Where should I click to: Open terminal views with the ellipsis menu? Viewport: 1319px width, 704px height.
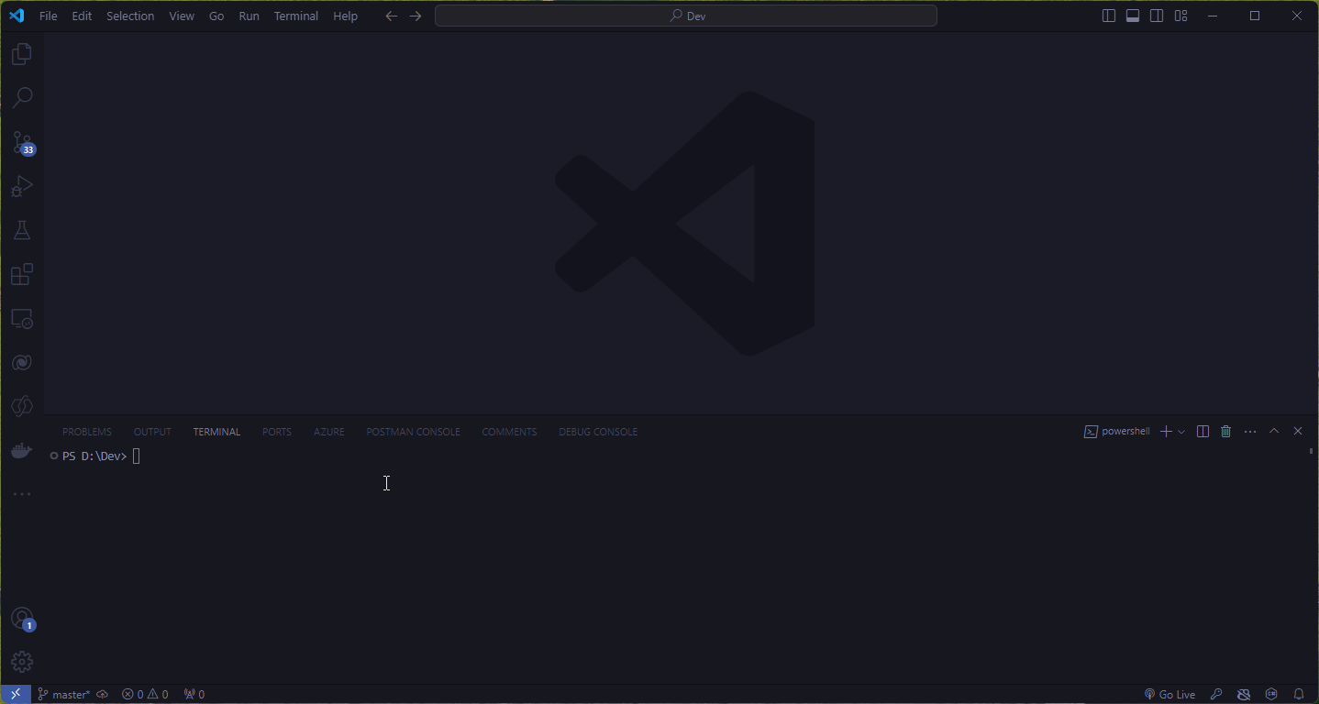point(1250,431)
